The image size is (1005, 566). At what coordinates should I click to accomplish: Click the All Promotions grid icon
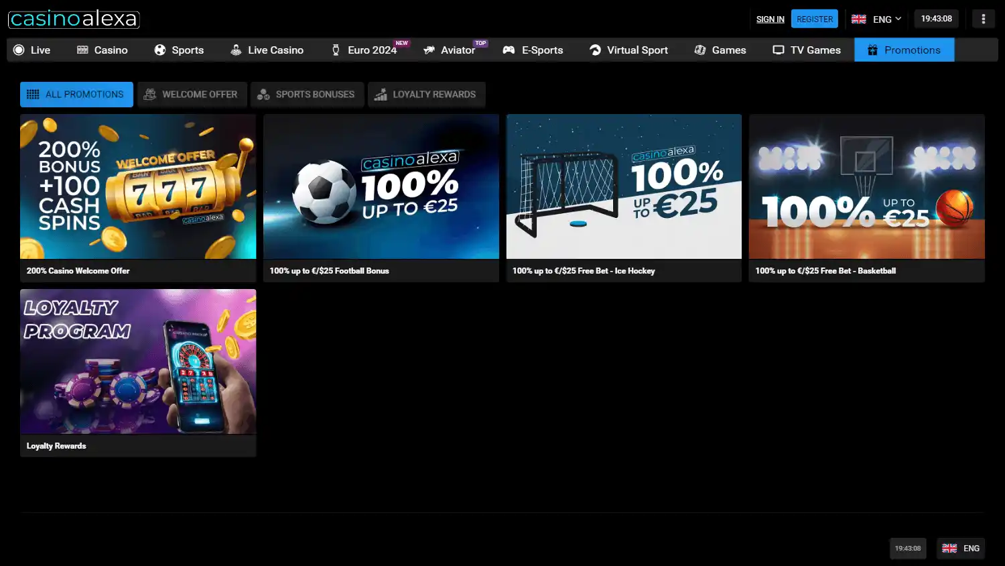[x=33, y=95]
